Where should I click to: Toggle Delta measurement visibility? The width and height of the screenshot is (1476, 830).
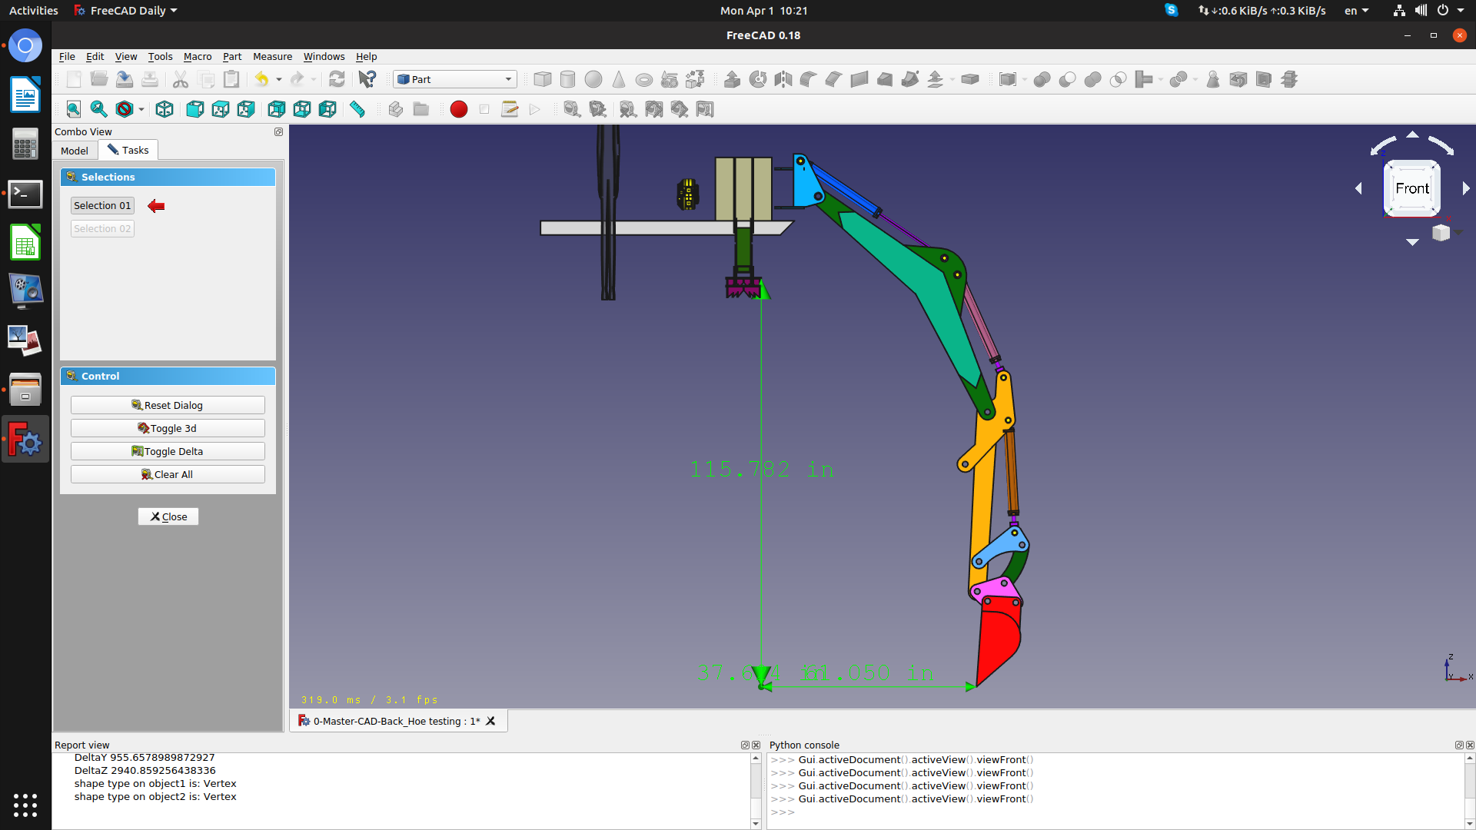tap(168, 451)
